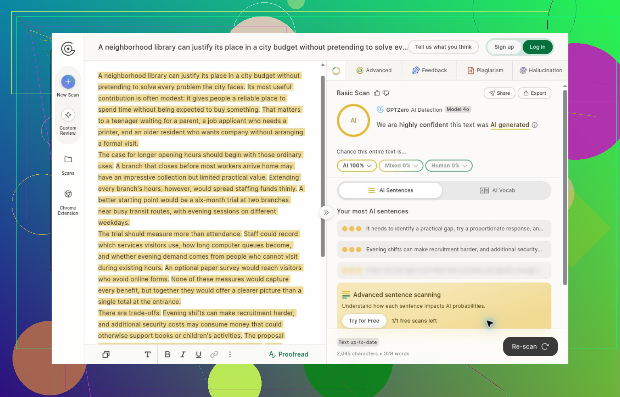
Task: Collapse the results panel with double chevron
Action: [x=326, y=213]
